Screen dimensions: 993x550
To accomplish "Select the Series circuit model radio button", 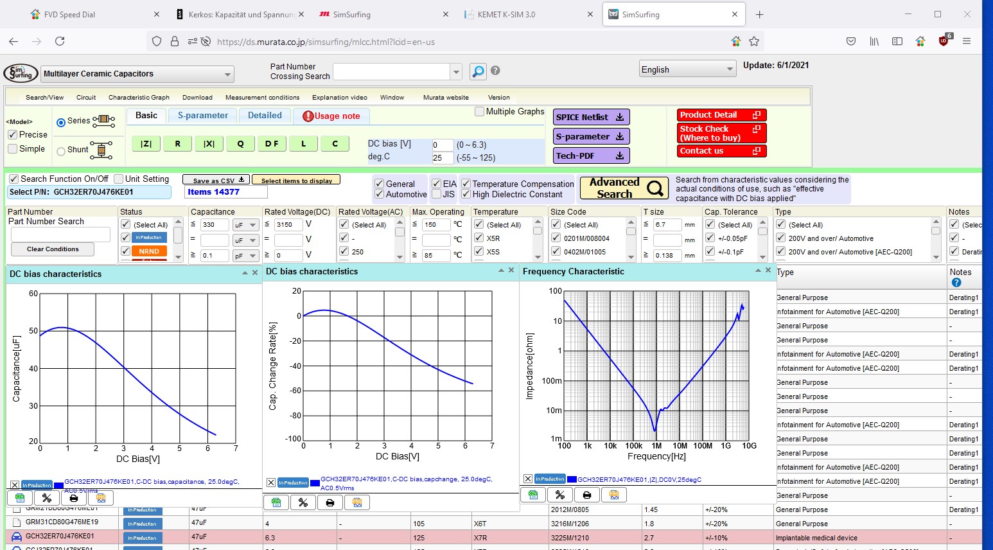I will 61,122.
